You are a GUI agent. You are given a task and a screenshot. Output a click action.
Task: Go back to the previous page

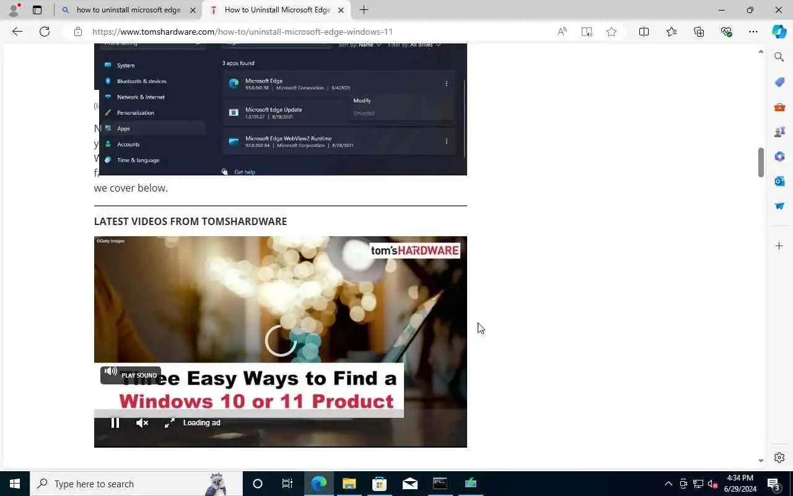pos(17,32)
